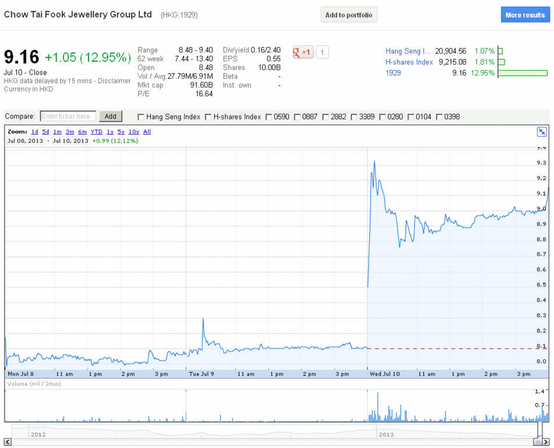554x448 pixels.
Task: Toggle the 0104 compare checkbox
Action: (411, 117)
